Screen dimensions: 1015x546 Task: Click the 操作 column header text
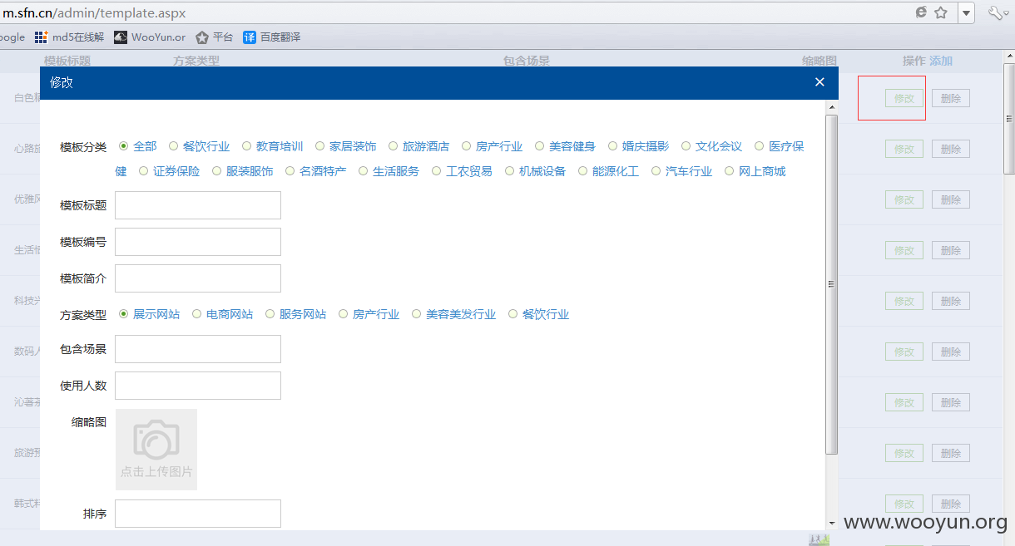click(x=914, y=61)
